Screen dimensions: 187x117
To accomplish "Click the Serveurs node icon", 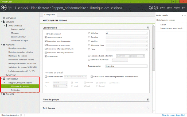I will (4, 22).
